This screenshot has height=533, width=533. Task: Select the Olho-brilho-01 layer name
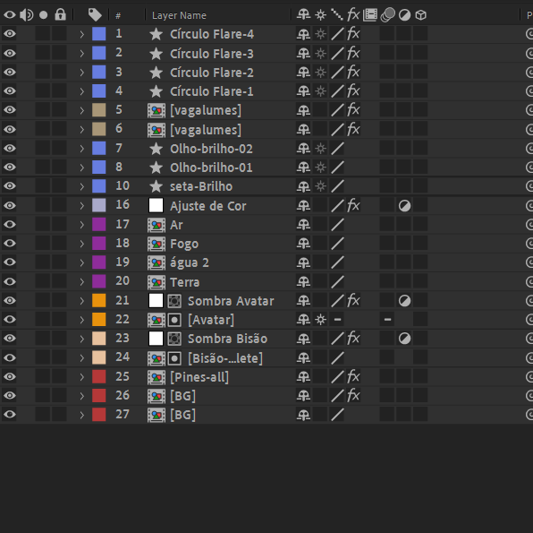[211, 168]
